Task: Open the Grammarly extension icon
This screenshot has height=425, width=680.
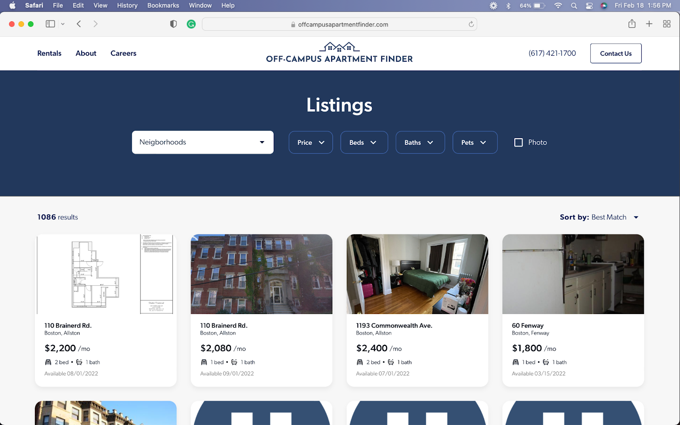Action: 191,24
